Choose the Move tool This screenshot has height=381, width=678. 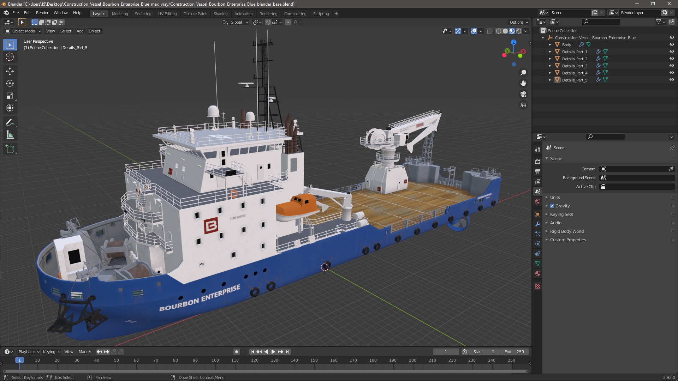[10, 71]
